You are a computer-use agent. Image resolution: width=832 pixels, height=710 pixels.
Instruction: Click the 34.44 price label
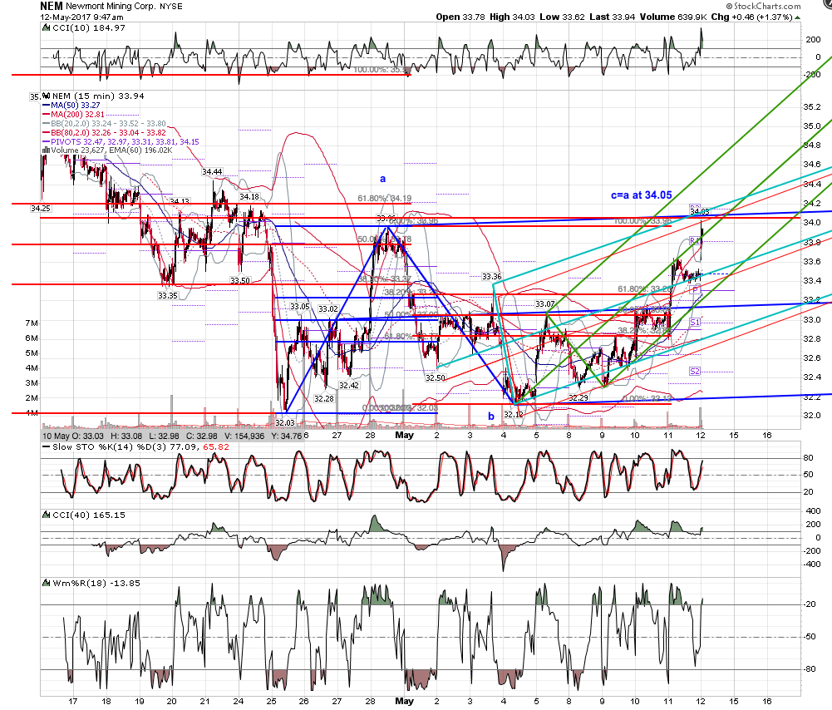pos(212,172)
